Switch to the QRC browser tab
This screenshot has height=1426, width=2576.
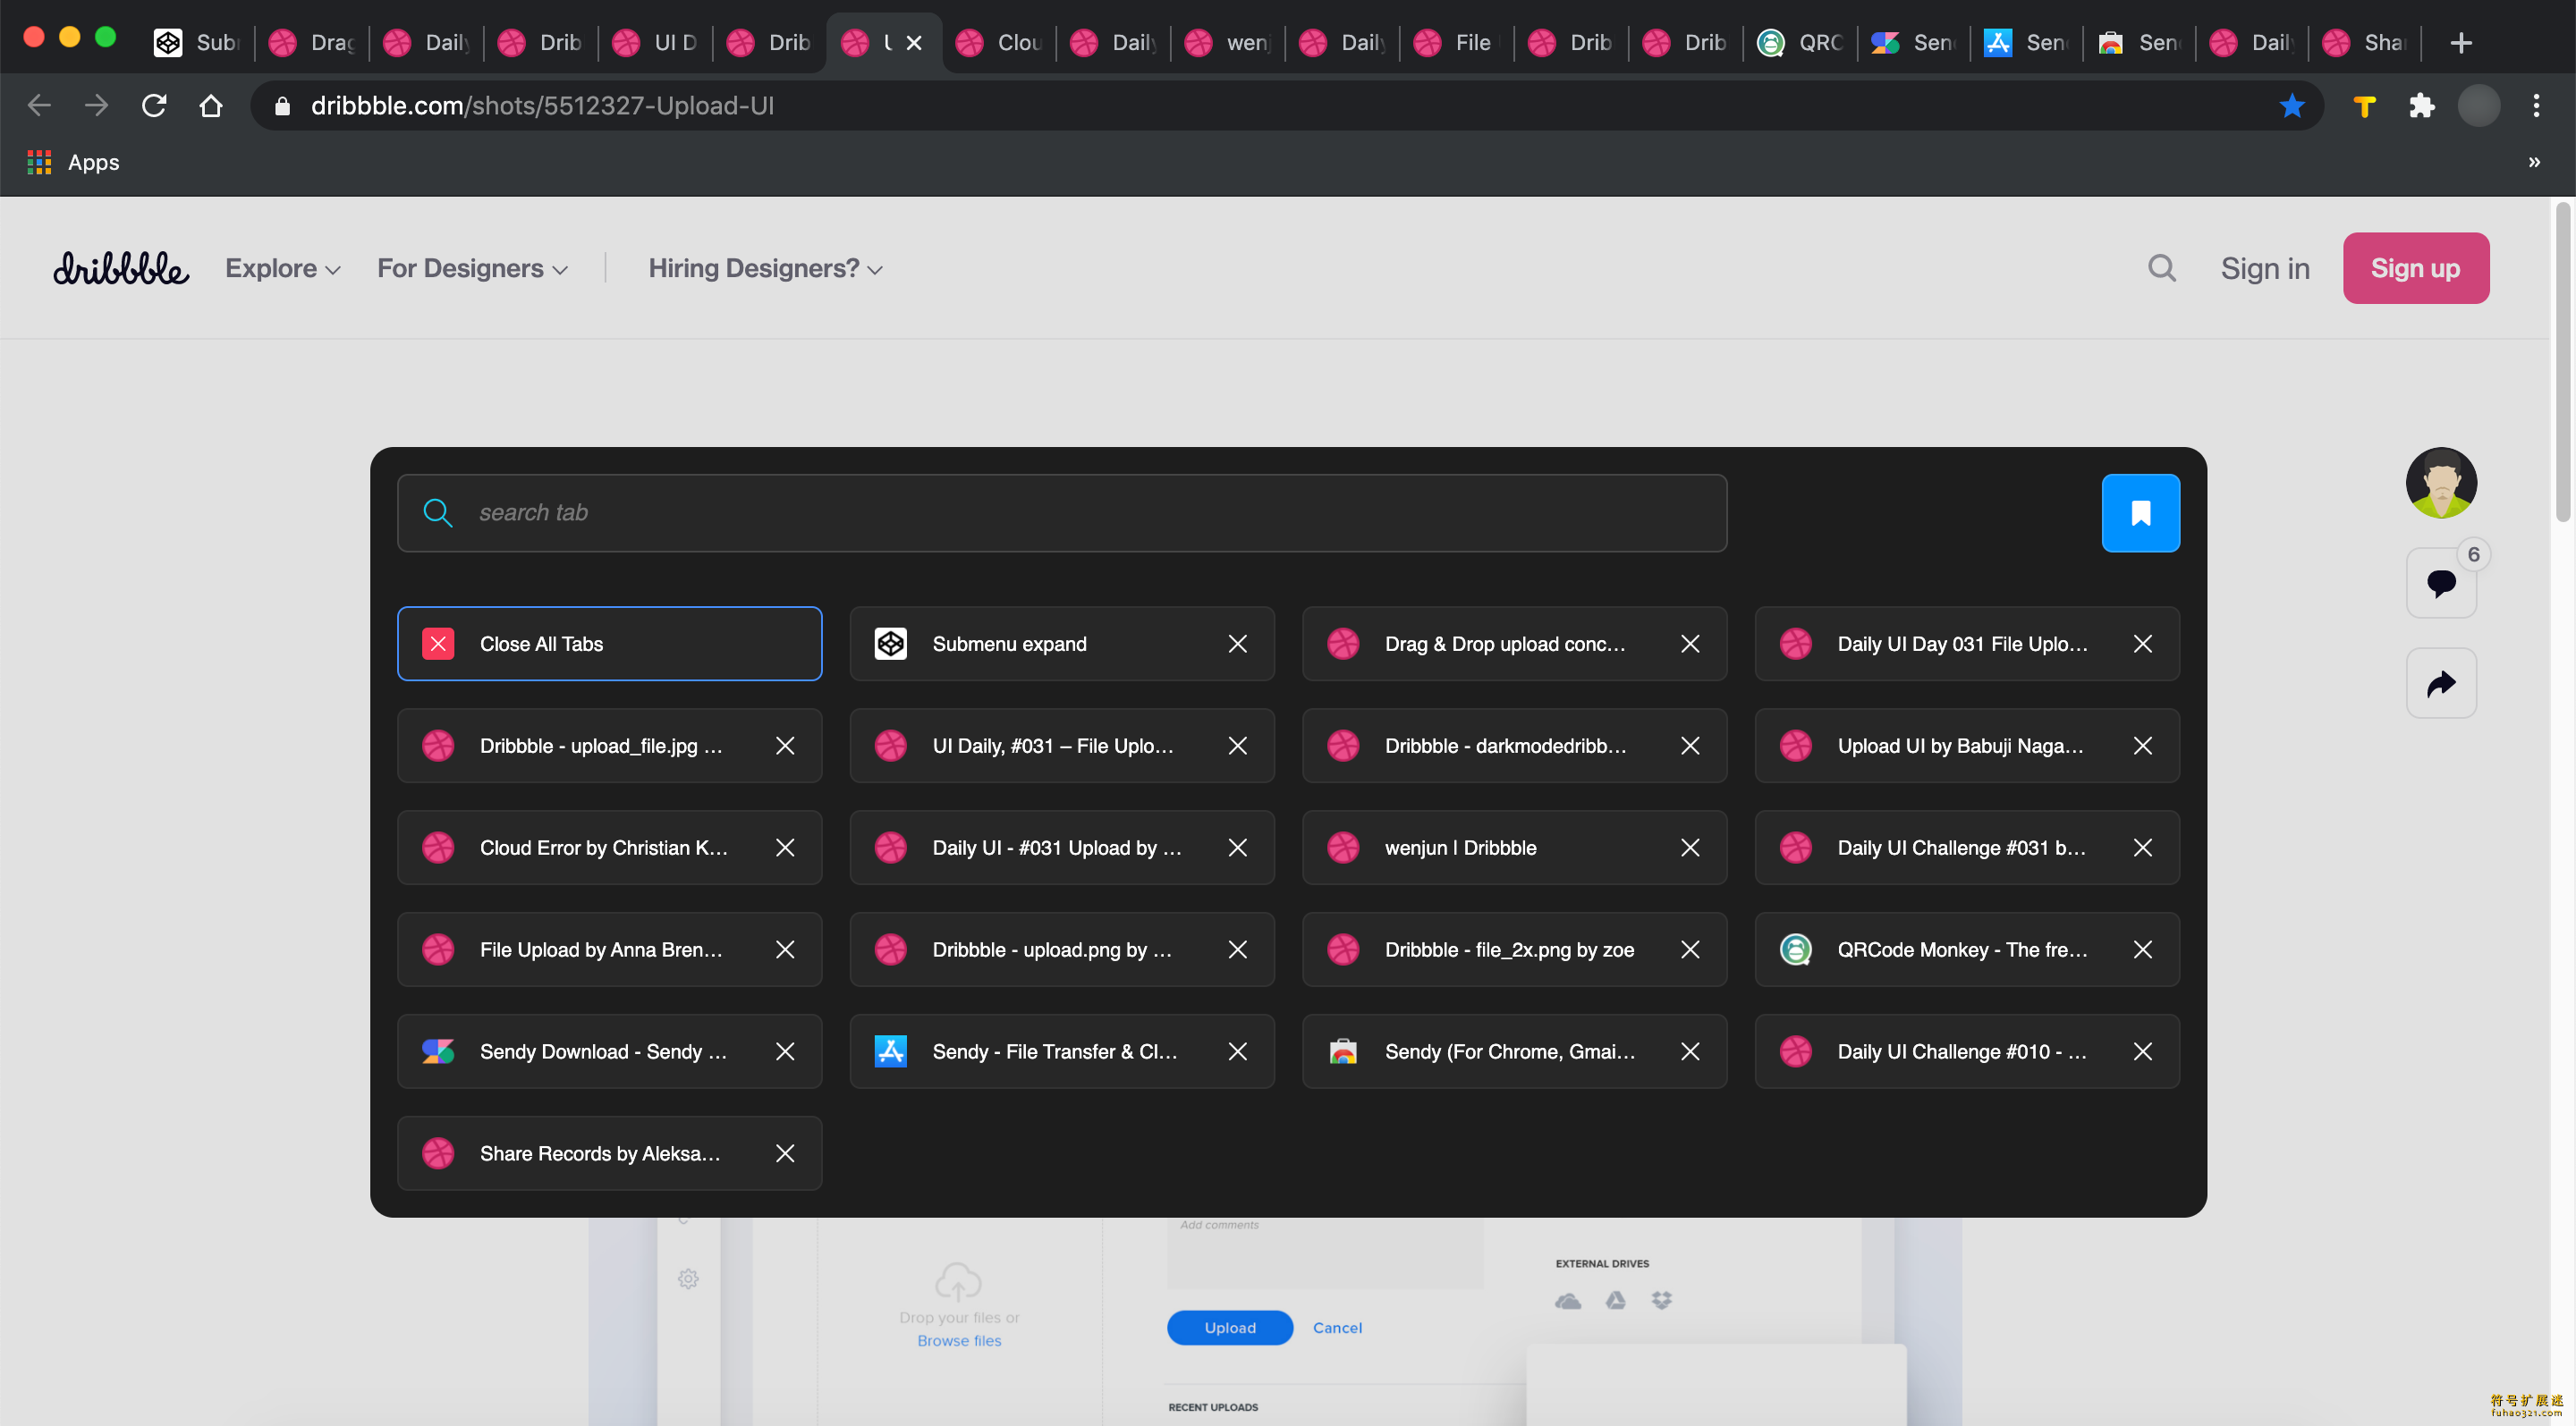1800,42
